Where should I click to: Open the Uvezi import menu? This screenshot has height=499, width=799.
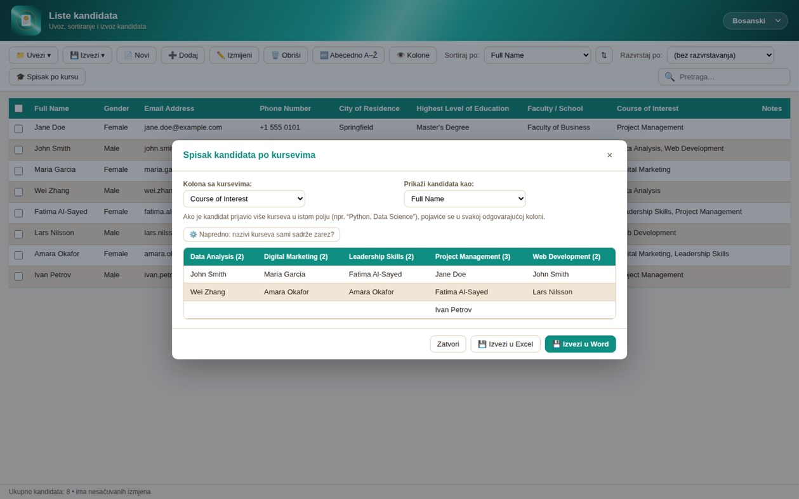34,55
